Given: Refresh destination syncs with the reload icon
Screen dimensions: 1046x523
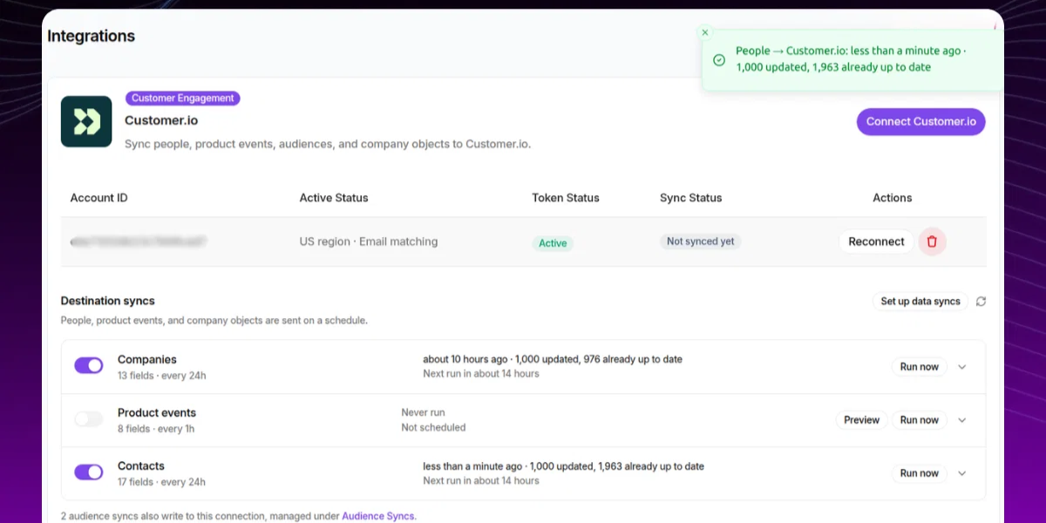Looking at the screenshot, I should coord(981,302).
